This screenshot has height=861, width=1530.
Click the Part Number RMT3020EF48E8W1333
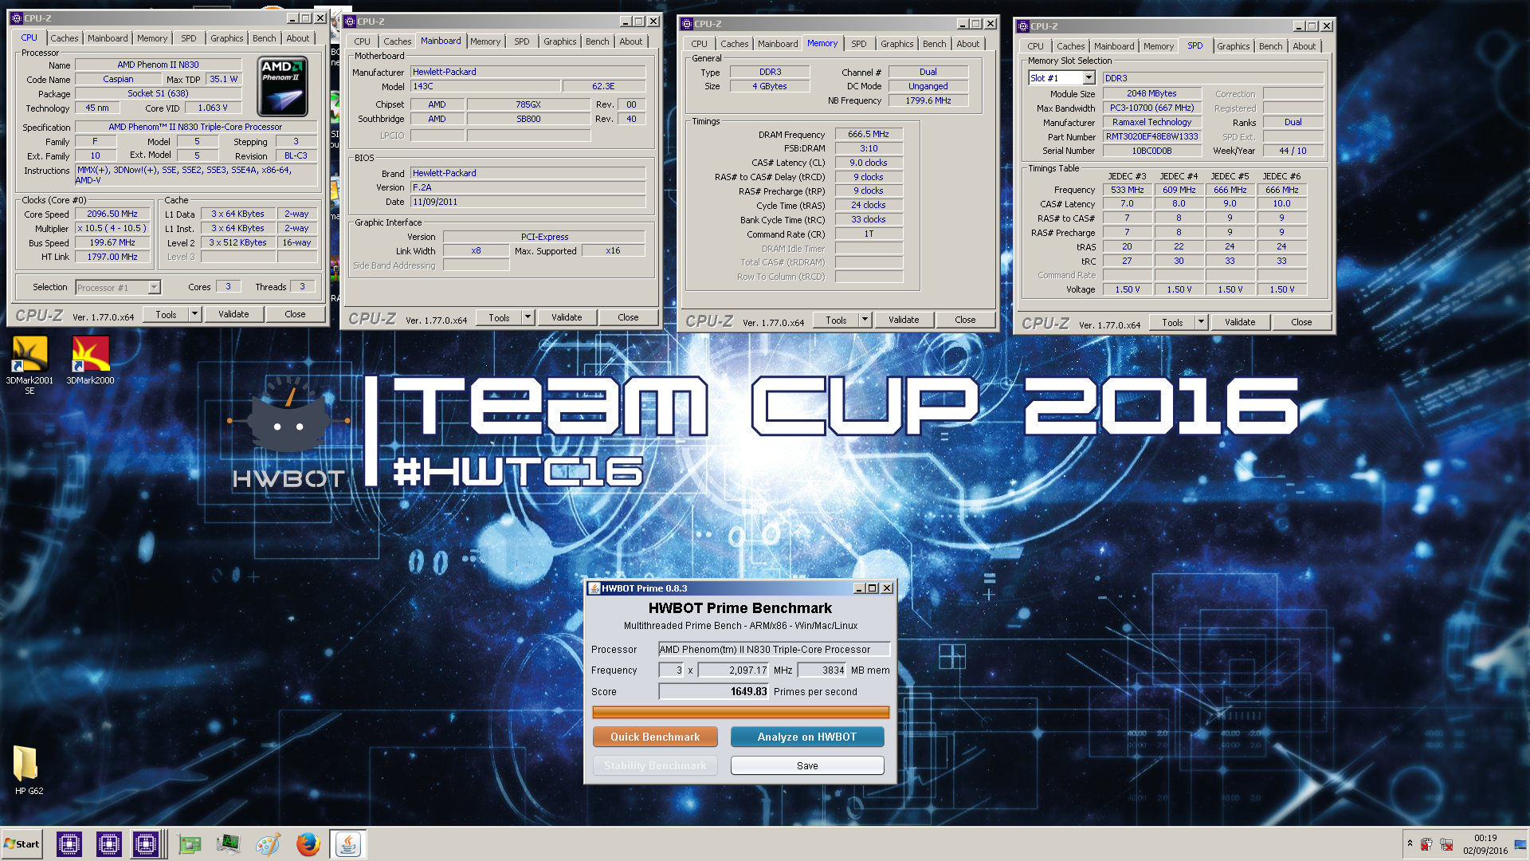pos(1152,136)
